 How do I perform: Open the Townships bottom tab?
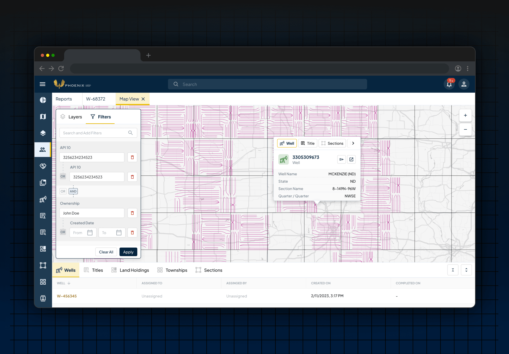[x=172, y=270]
